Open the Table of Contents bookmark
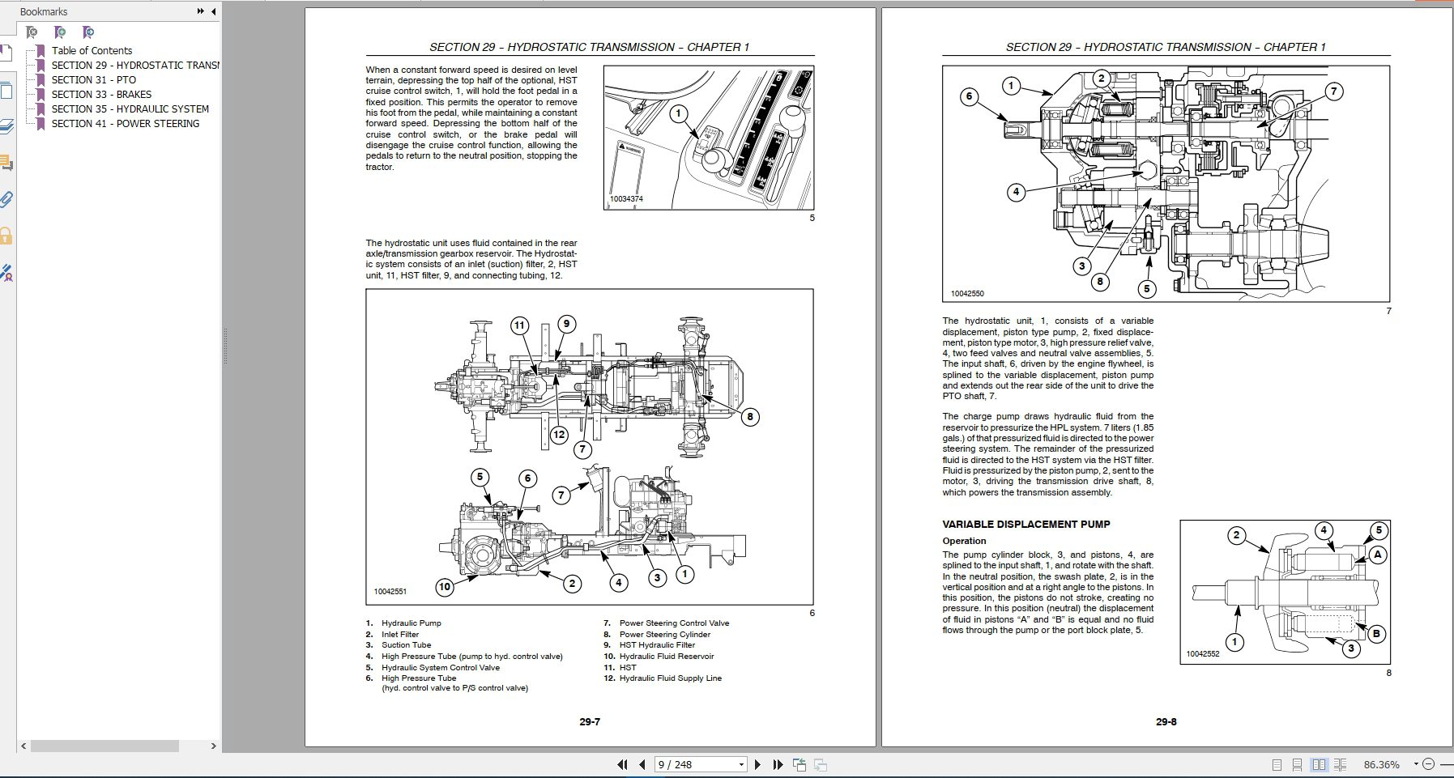This screenshot has width=1454, height=778. click(92, 50)
